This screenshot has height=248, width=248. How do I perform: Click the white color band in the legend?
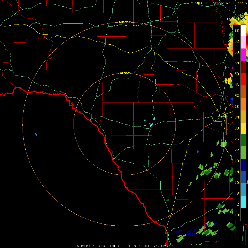coord(243,30)
